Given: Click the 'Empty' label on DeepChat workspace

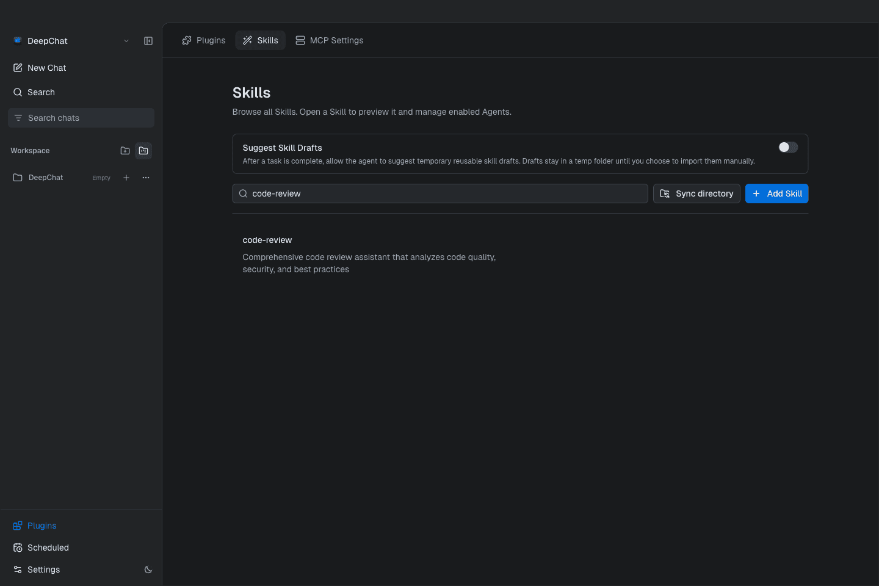Looking at the screenshot, I should pos(101,178).
